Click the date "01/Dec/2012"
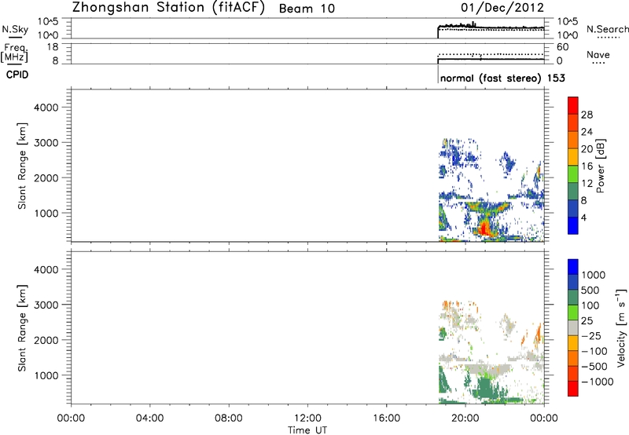 (502, 8)
